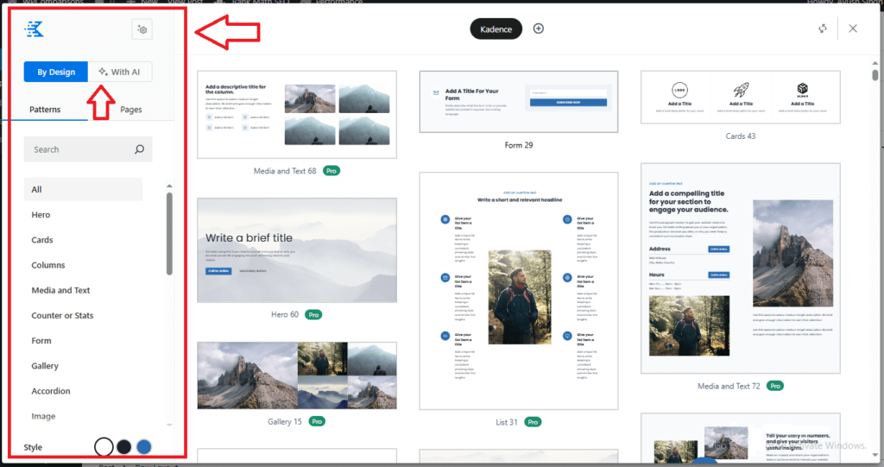Click the Kadence library pill button

pyautogui.click(x=496, y=29)
